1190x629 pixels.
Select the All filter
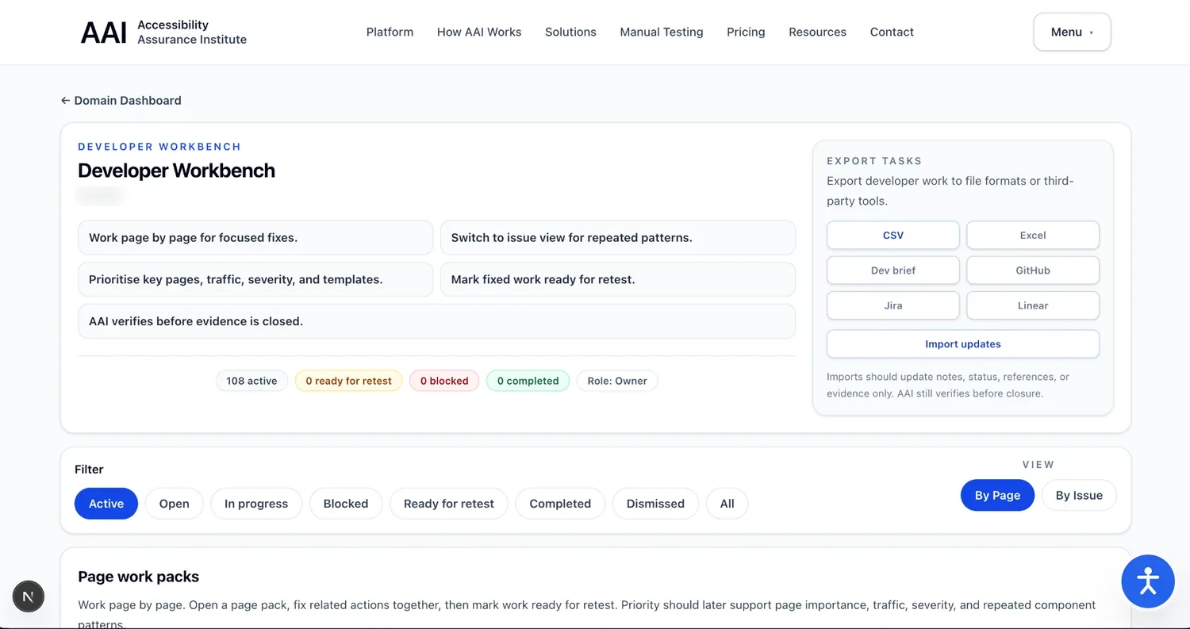click(x=727, y=504)
